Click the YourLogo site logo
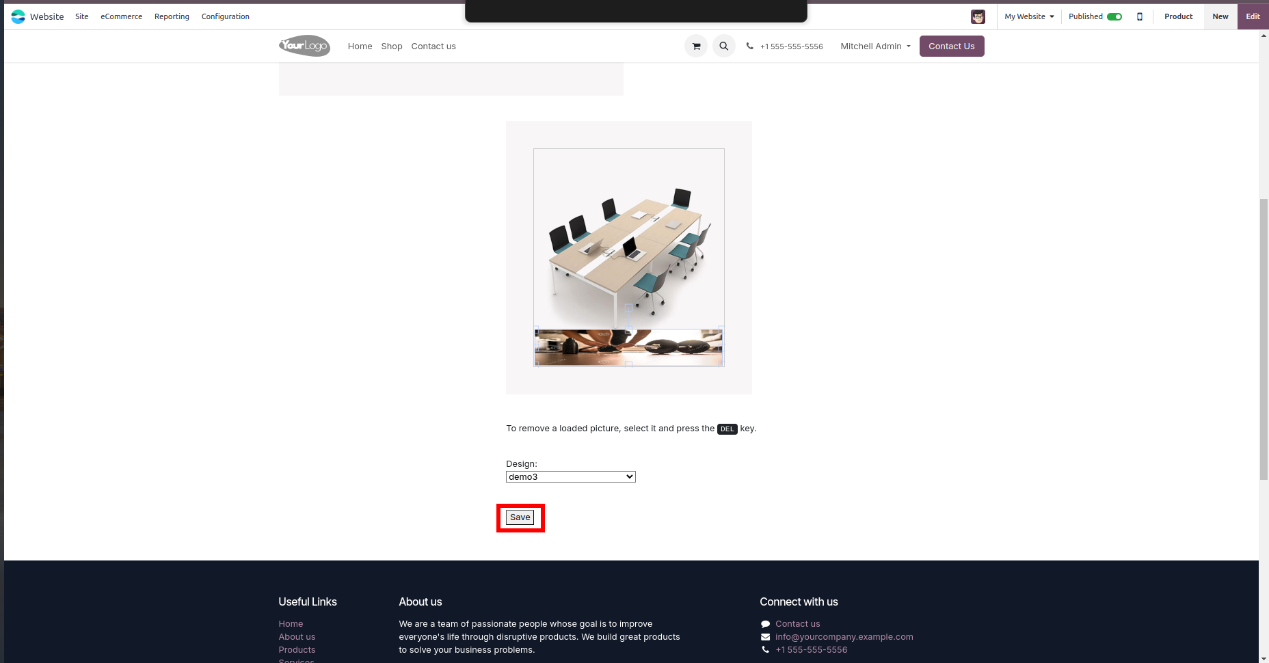 [x=304, y=46]
